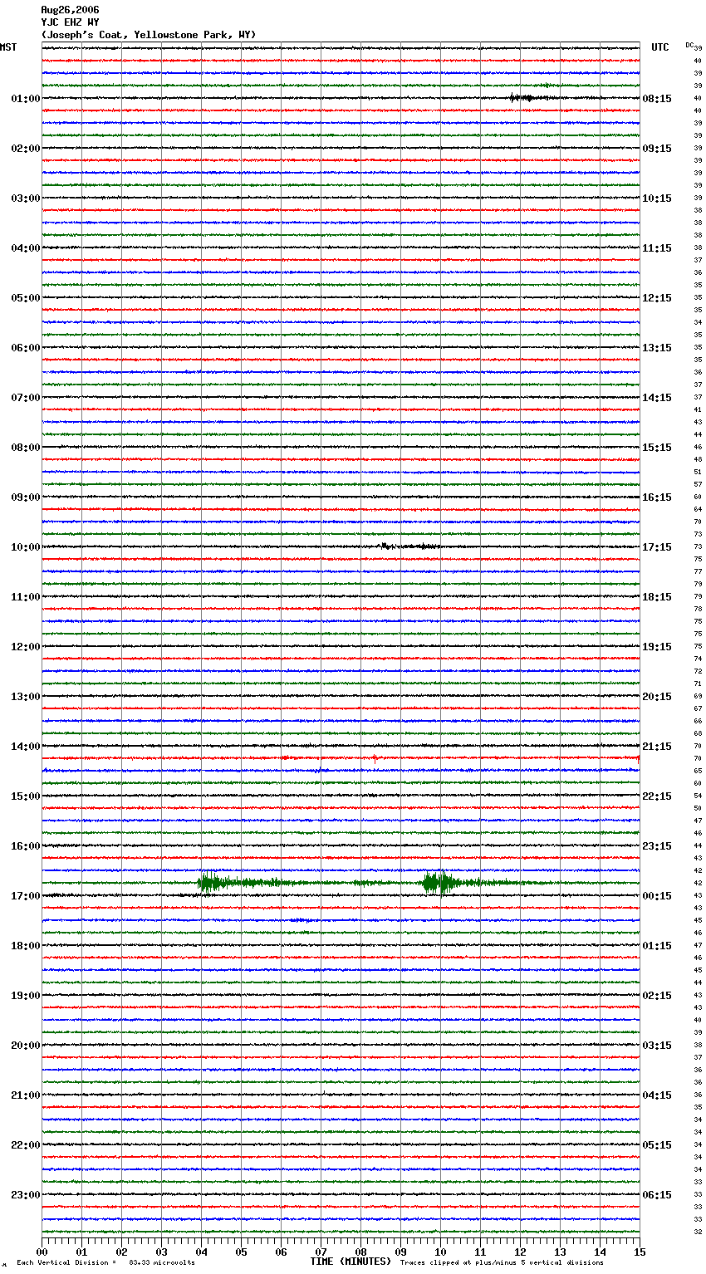Click the large green seismic burst at minute 04

[x=211, y=883]
